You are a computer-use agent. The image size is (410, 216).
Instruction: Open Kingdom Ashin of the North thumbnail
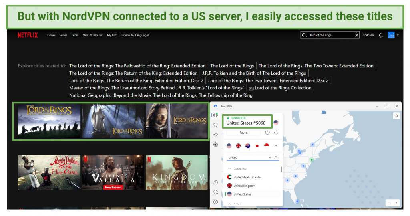pos(177,172)
